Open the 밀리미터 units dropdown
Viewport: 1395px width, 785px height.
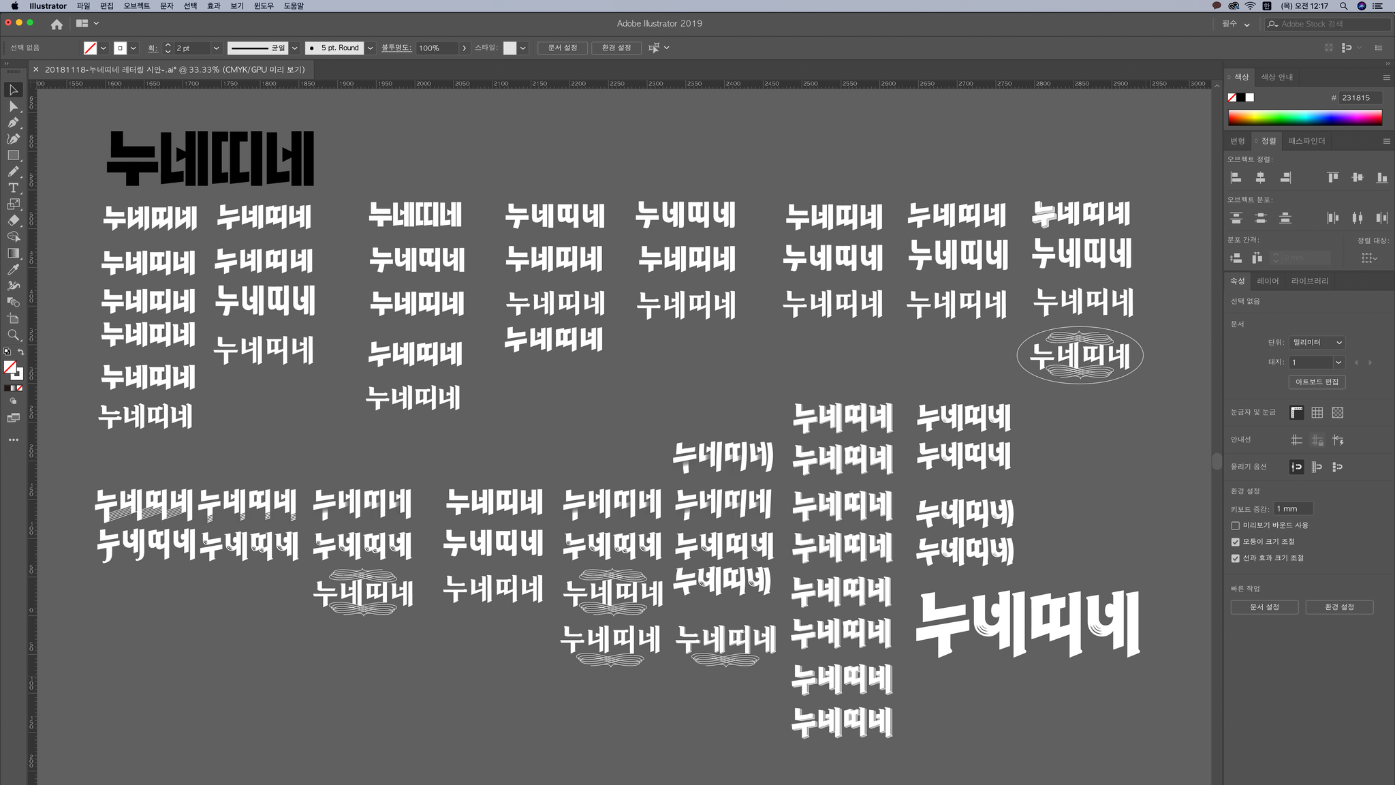point(1316,343)
